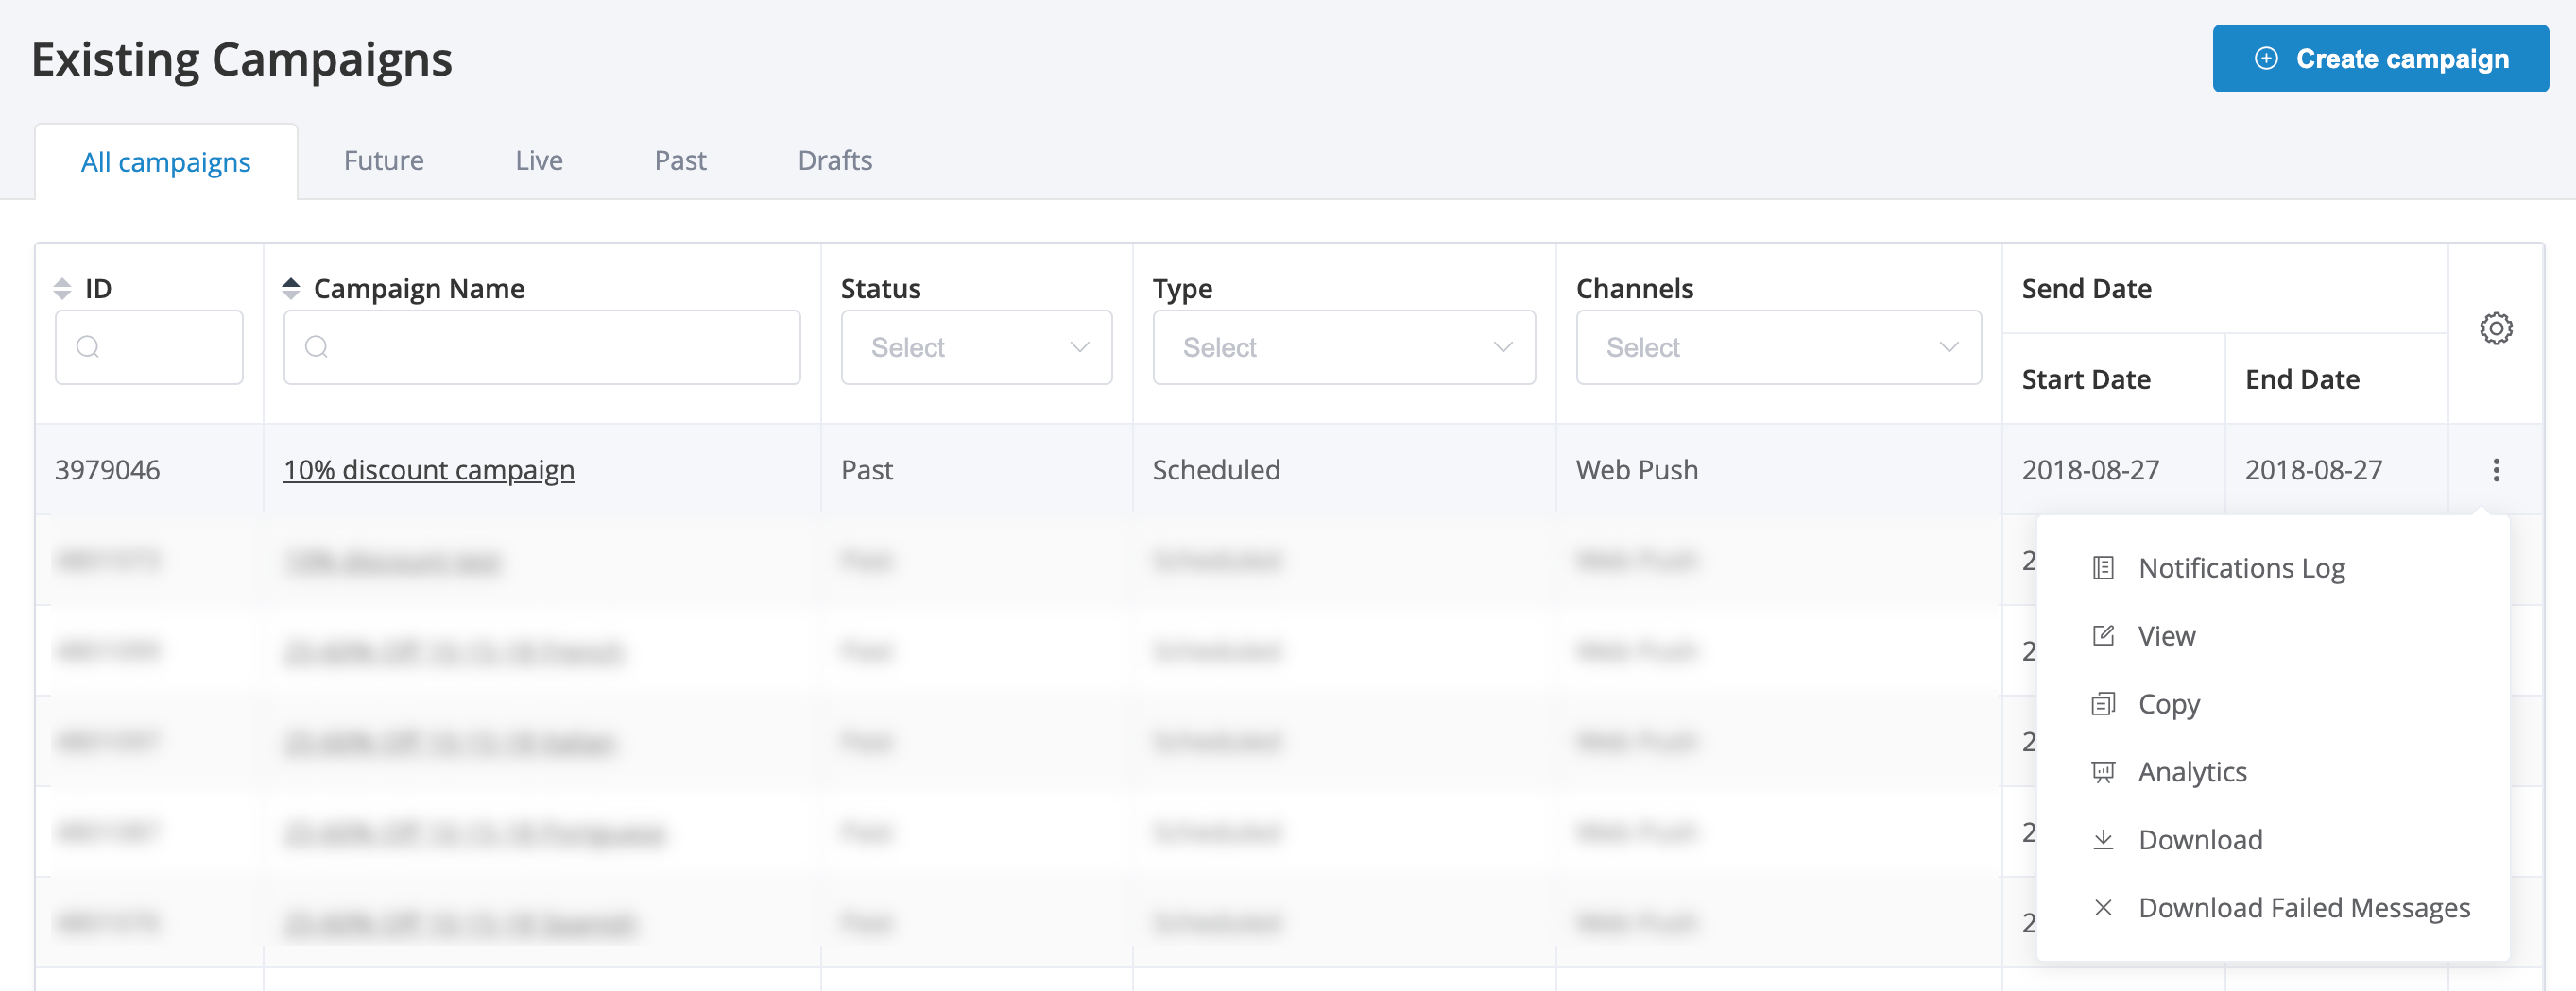The image size is (2576, 991).
Task: Switch to the All campaigns tab
Action: click(x=166, y=160)
